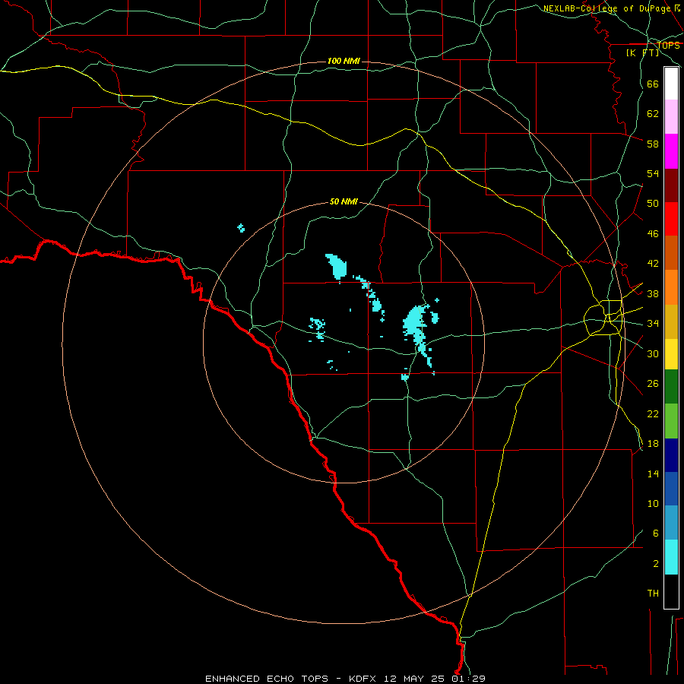Click the gold 38 kft legend swatch
This screenshot has height=684, width=684.
point(671,321)
